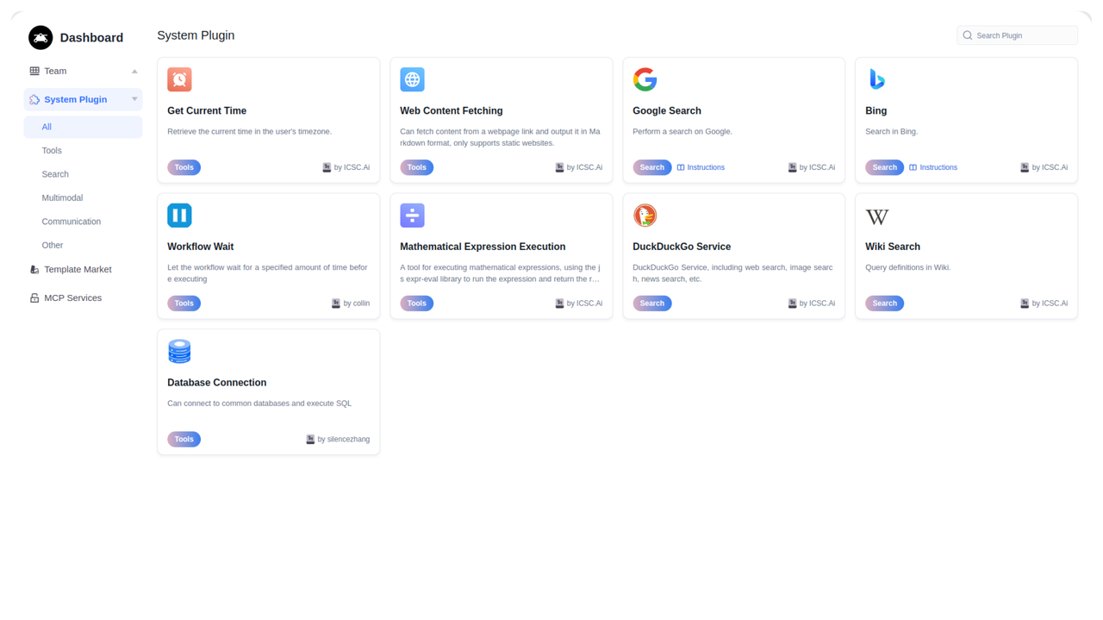The image size is (1103, 620).
Task: Open the Communication category
Action: [x=72, y=222]
